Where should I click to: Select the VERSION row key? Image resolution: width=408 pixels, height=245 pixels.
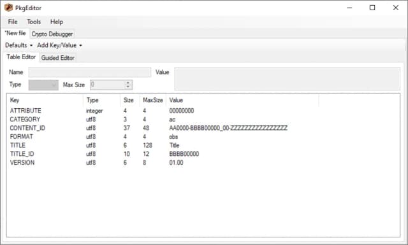click(x=22, y=163)
